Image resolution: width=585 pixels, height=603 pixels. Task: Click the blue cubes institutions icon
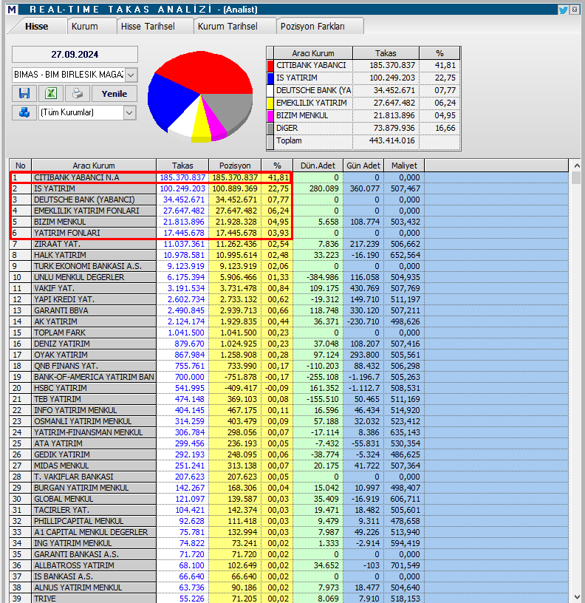tap(24, 112)
